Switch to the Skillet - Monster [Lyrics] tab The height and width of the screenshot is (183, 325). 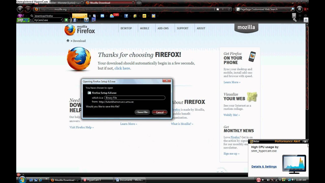pyautogui.click(x=59, y=3)
